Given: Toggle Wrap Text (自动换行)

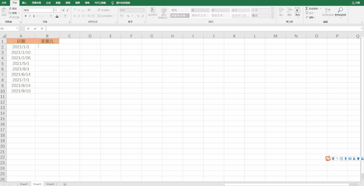Looking at the screenshot, I should pos(104,10).
